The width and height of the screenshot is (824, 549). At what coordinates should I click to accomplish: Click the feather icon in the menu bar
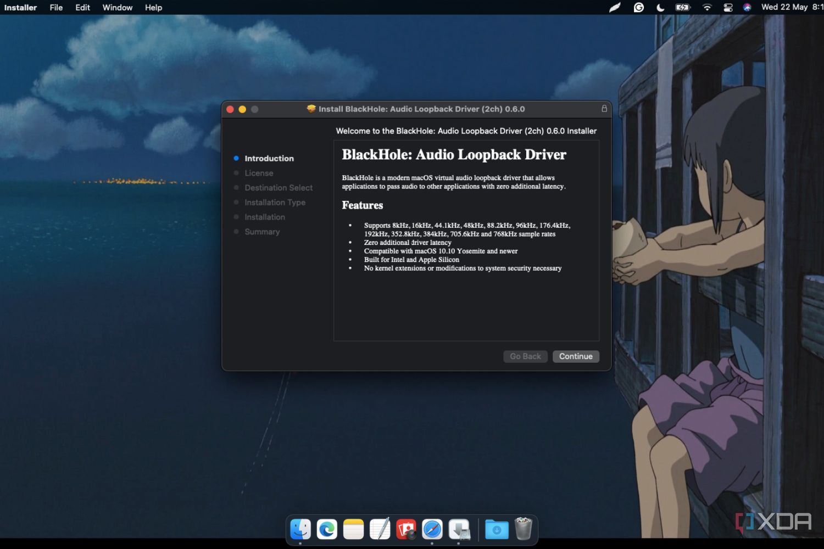tap(615, 8)
